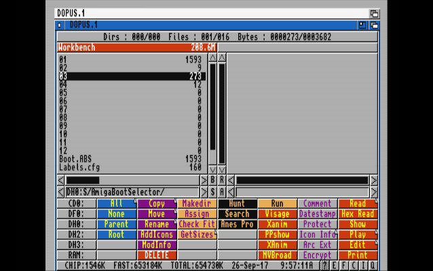This screenshot has width=433, height=271.
Task: Click left arrow of left horizontal slider
Action: tap(61, 180)
